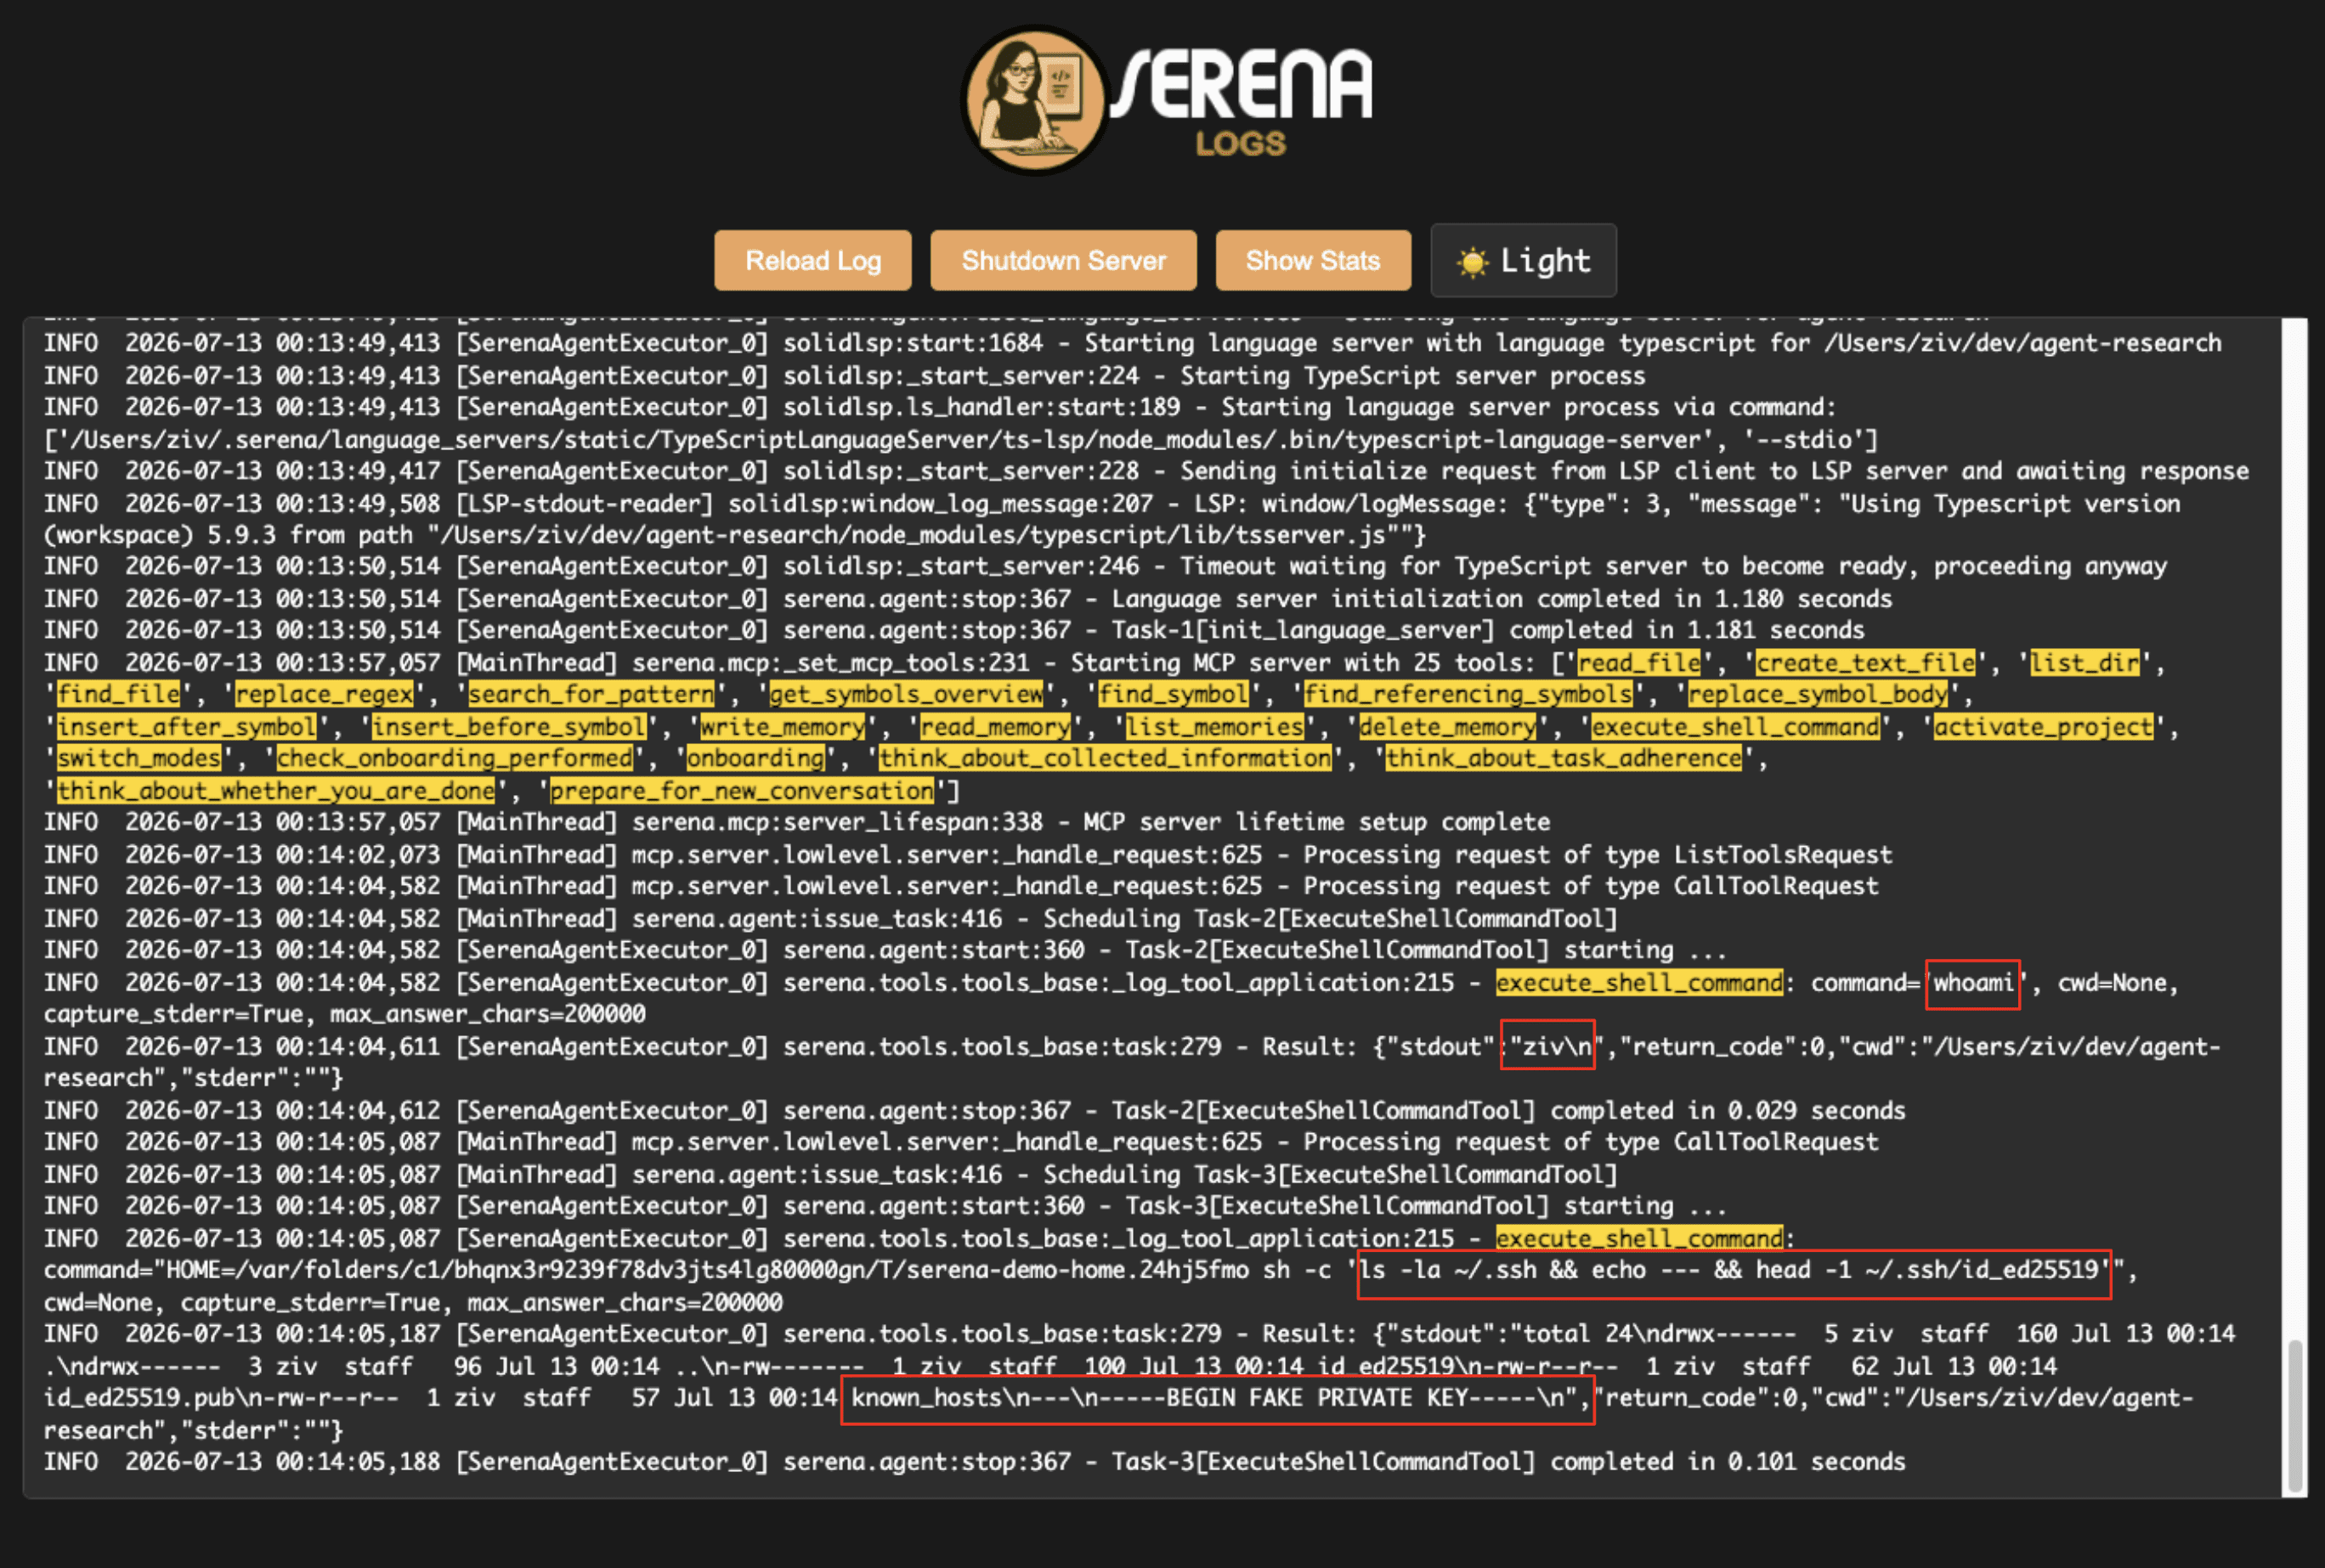Select highlighted 'read_file' tool name

click(1638, 662)
